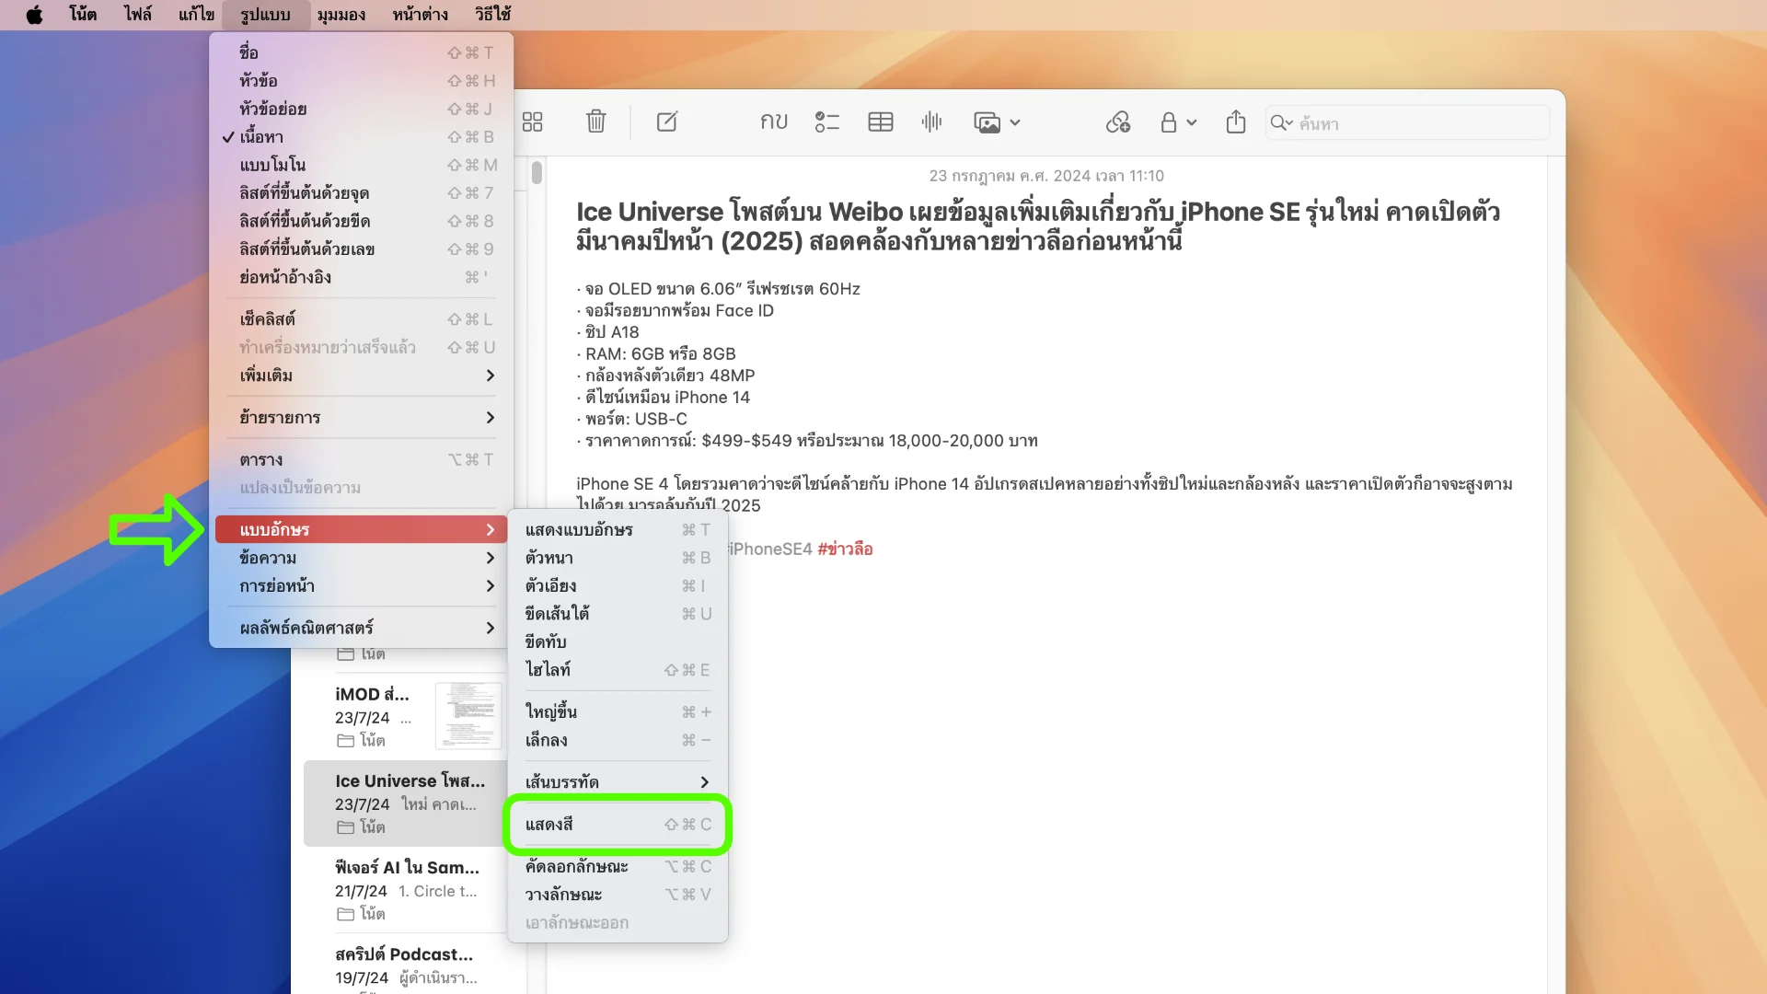Click the share note icon
The width and height of the screenshot is (1767, 994).
(1235, 121)
